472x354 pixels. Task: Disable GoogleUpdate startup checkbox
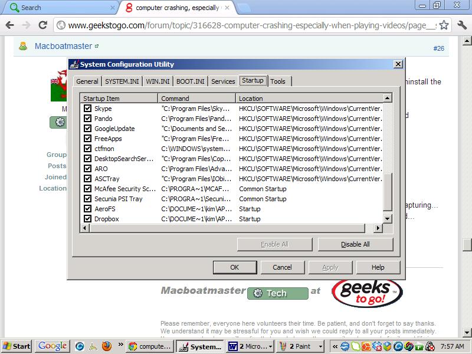87,129
